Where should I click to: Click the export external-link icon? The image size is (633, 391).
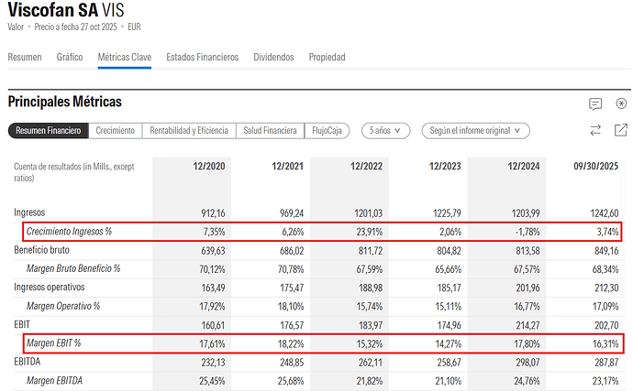[x=621, y=130]
